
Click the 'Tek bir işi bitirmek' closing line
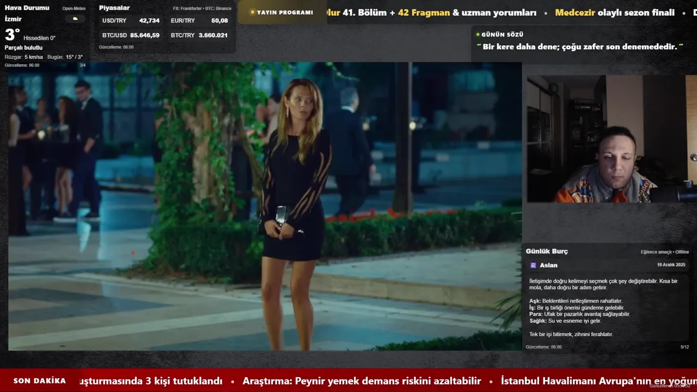(x=571, y=334)
